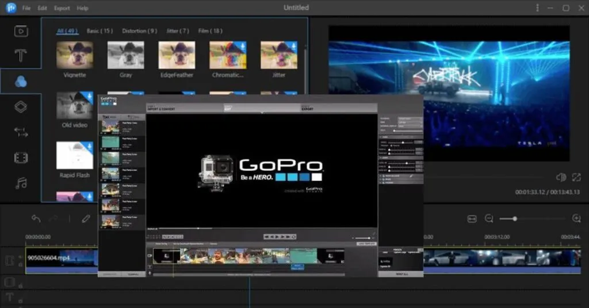Click the preview fullscreen icon
Screen dimensions: 589x308
(576, 177)
